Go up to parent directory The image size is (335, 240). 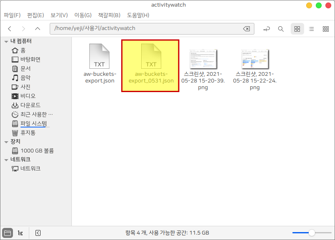(x=38, y=29)
